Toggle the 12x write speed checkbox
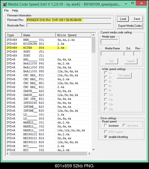The image size is (149, 169). pyautogui.click(x=106, y=95)
